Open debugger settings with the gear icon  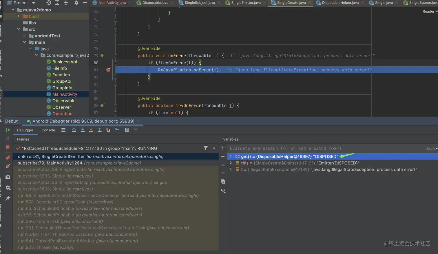click(x=8, y=188)
